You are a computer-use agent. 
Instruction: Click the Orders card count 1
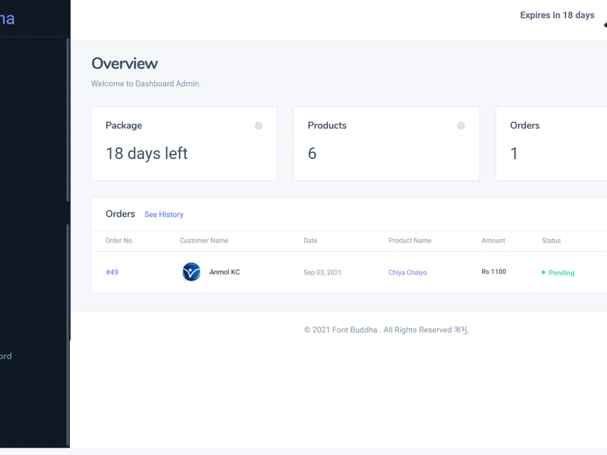[x=514, y=153]
